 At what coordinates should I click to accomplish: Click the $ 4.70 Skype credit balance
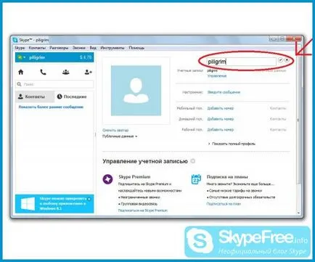86,57
